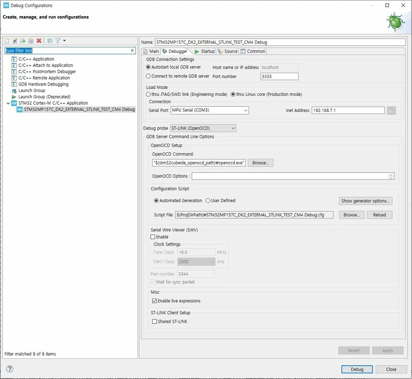The image size is (412, 379).
Task: Select STM32 Cortex-M C/C++ Application node
Action: (x=53, y=103)
